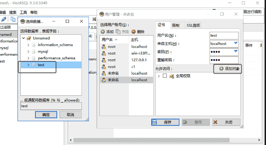Viewport: 266px width, 145px height.
Task: Expand mysql database in select dialog
Action: tap(28, 52)
